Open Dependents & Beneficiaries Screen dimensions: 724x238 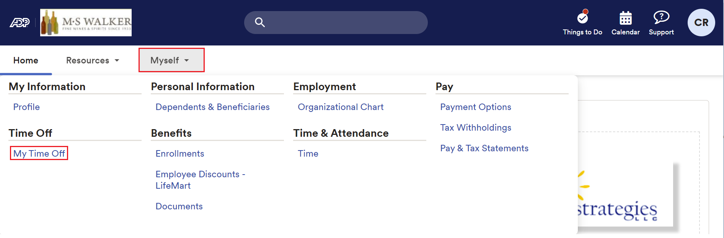click(212, 107)
